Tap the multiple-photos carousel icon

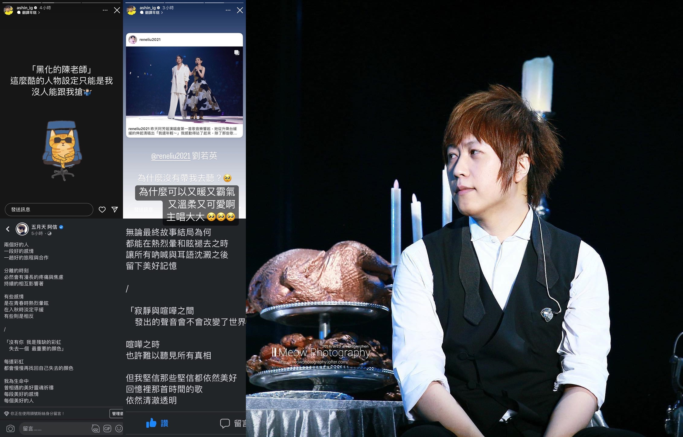click(237, 53)
